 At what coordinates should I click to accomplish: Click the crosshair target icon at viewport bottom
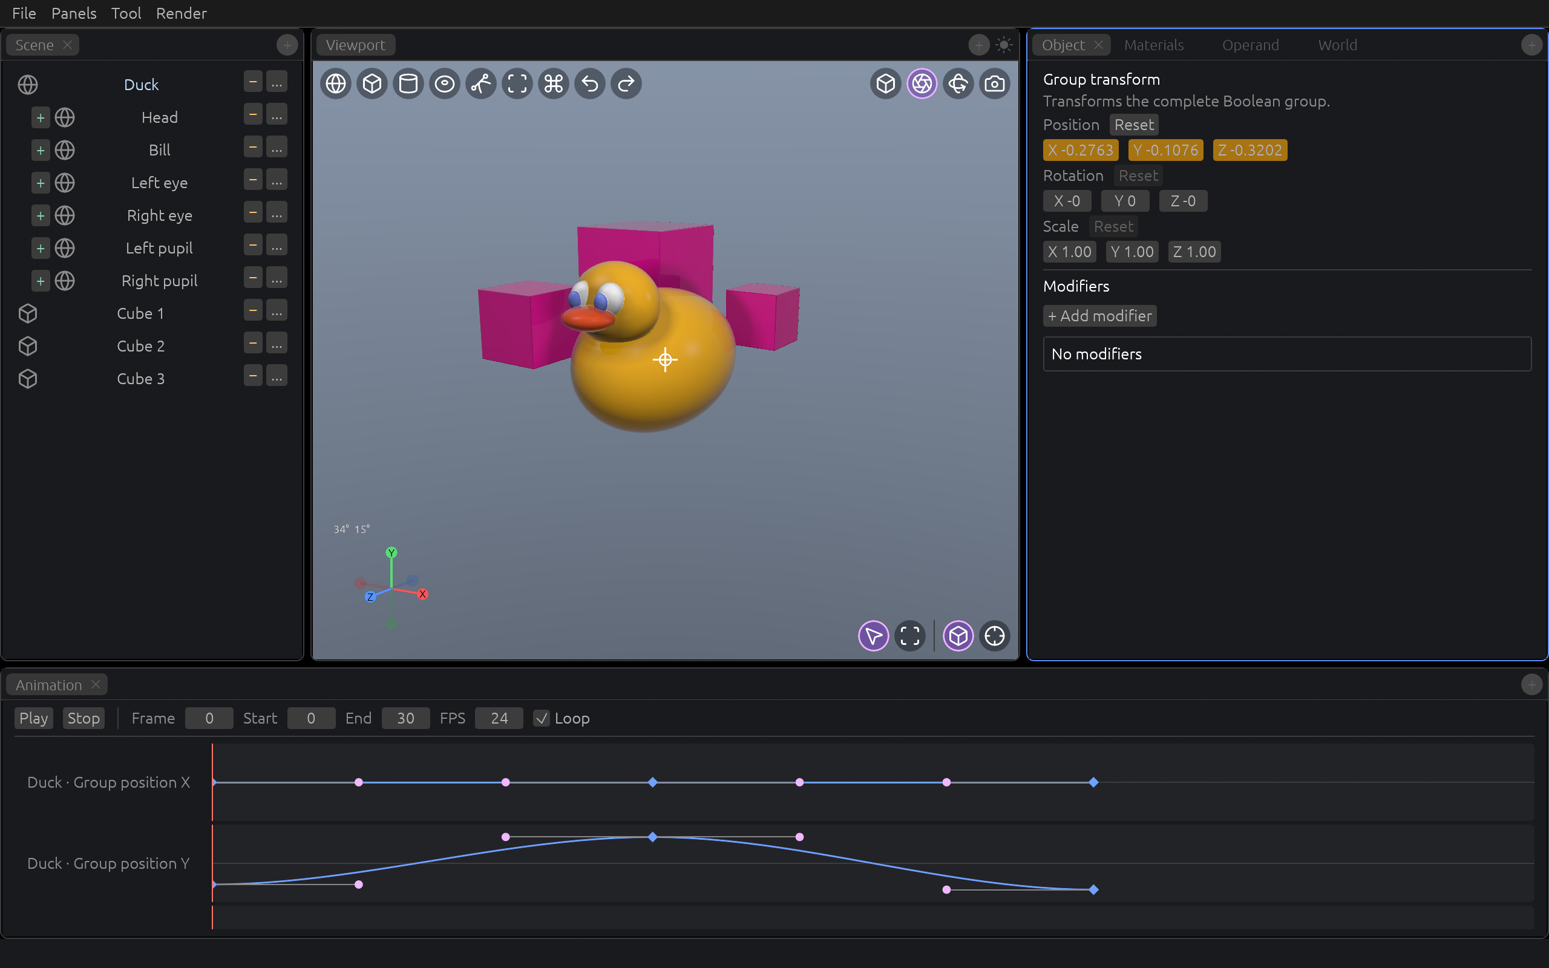tap(994, 636)
